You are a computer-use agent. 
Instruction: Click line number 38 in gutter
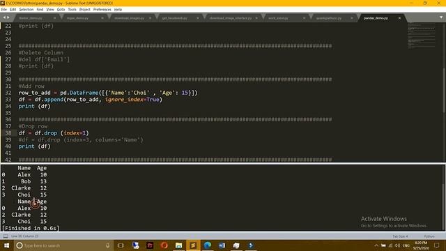coord(8,133)
